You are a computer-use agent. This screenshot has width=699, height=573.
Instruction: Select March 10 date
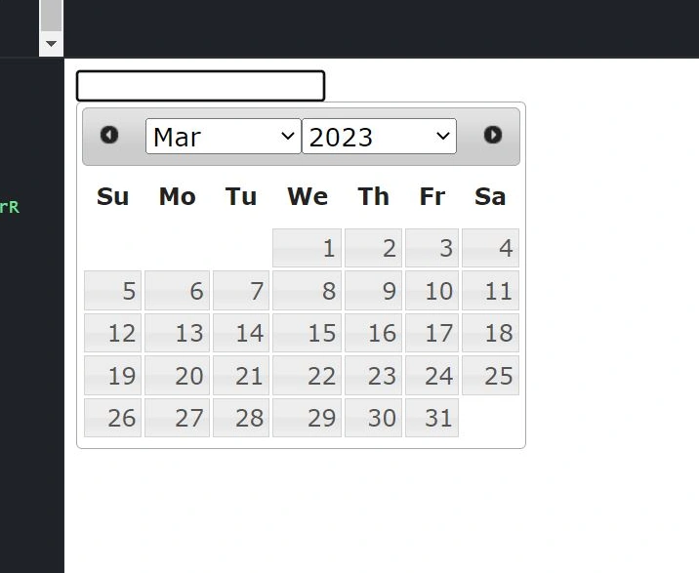[432, 290]
